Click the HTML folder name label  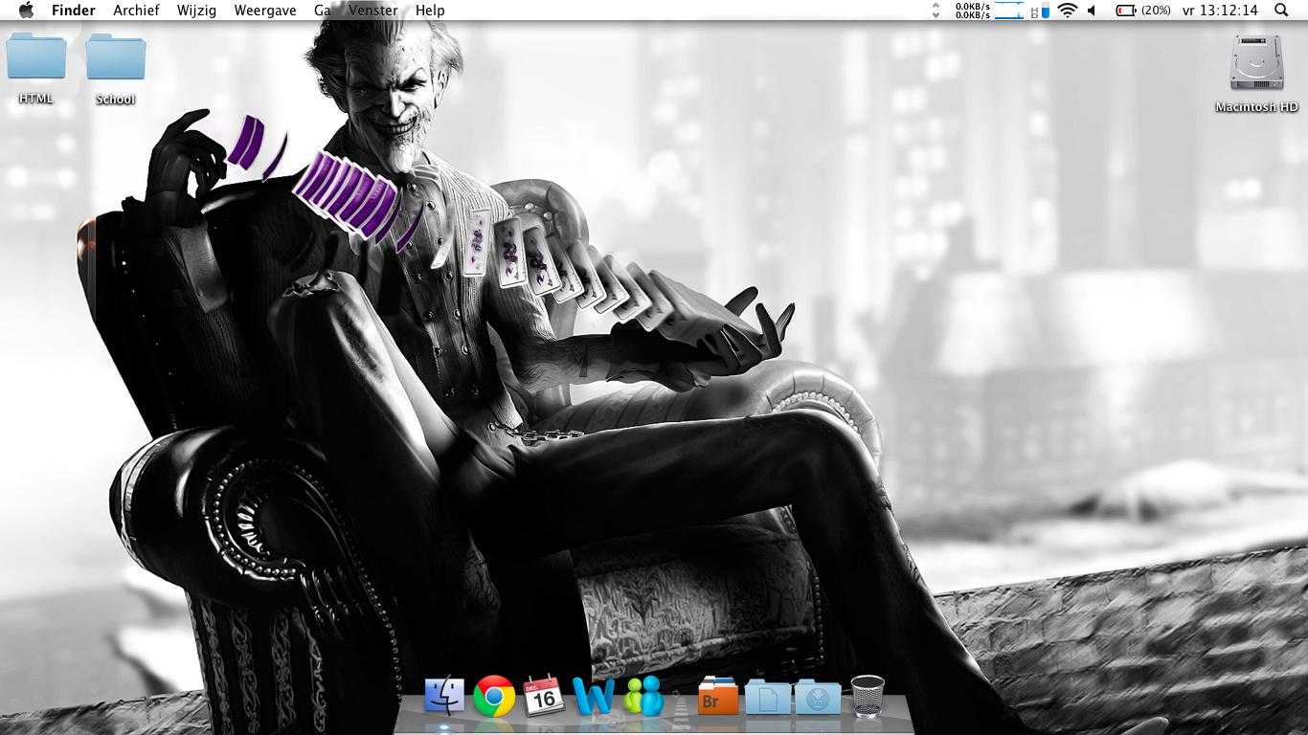(36, 99)
